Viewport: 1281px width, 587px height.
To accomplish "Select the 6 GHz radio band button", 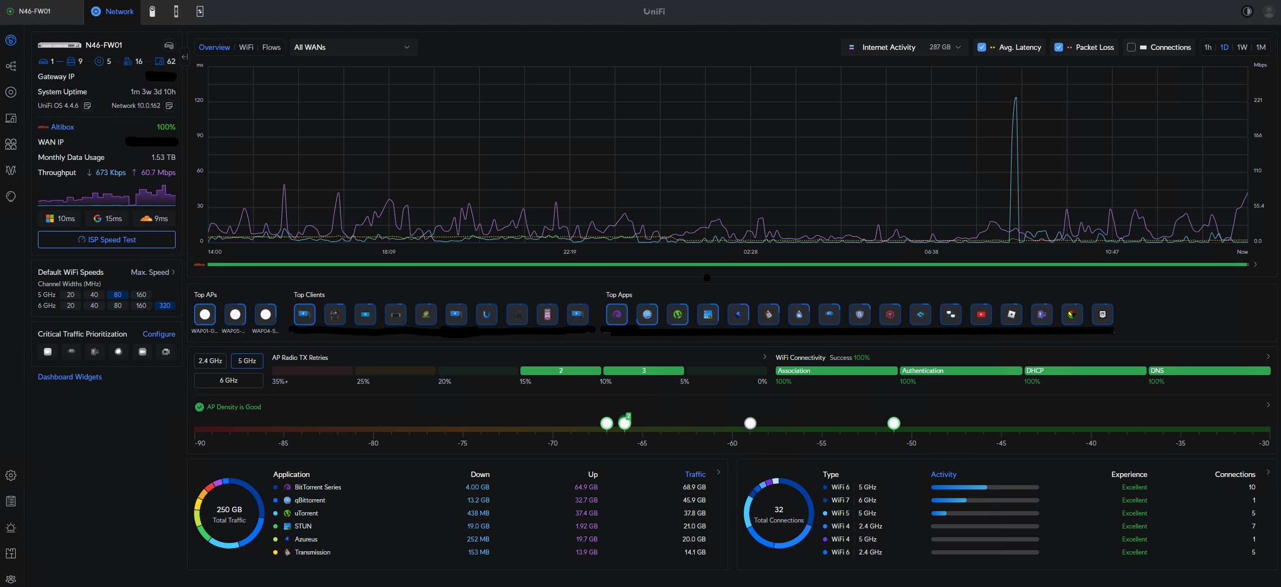I will [x=228, y=380].
